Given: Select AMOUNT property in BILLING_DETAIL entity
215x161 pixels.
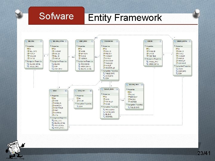Looking at the screenshot, I should (57, 51).
